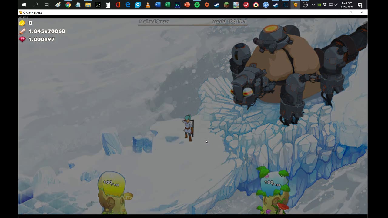Open the Origin launcher from the taskbar

207,5
